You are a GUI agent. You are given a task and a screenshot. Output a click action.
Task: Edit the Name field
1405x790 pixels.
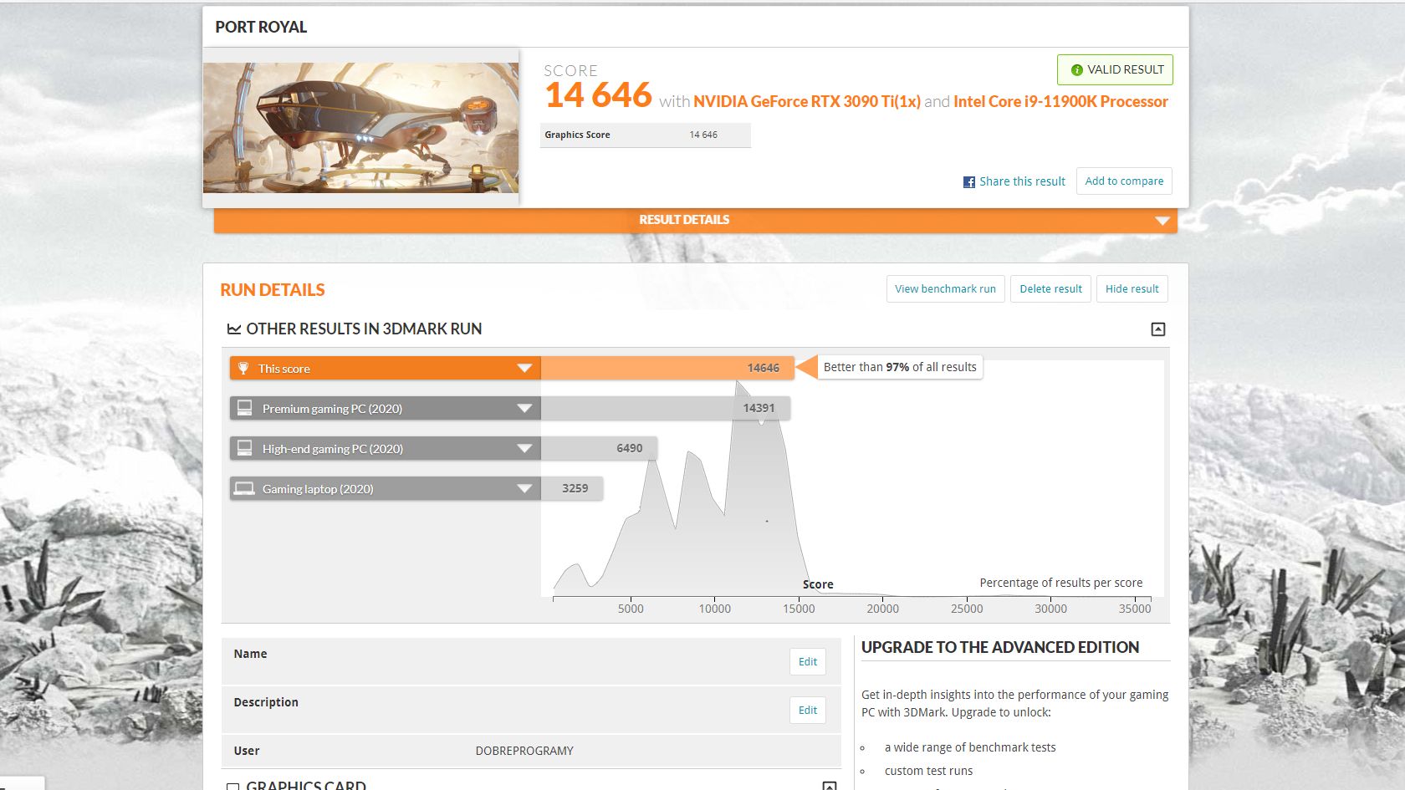click(806, 661)
